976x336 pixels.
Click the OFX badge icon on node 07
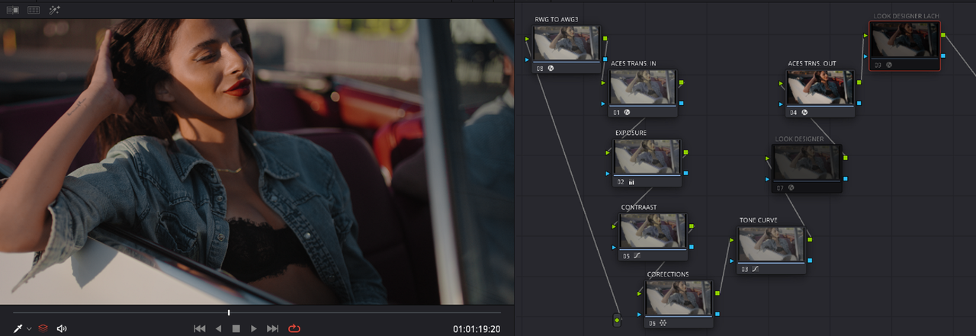[x=791, y=187]
